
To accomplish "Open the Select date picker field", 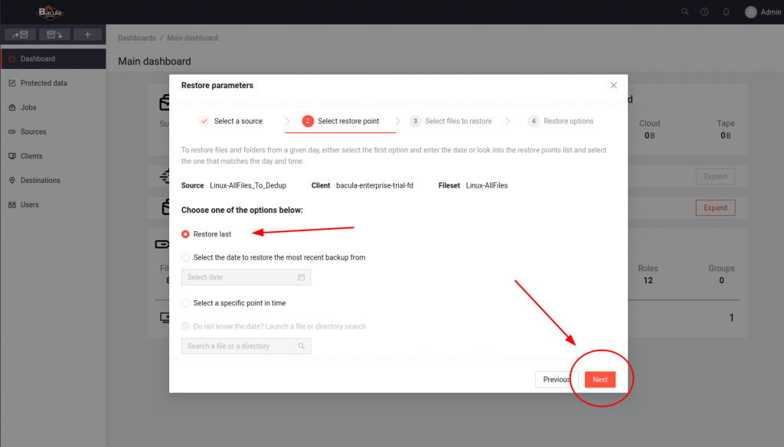I will [246, 277].
